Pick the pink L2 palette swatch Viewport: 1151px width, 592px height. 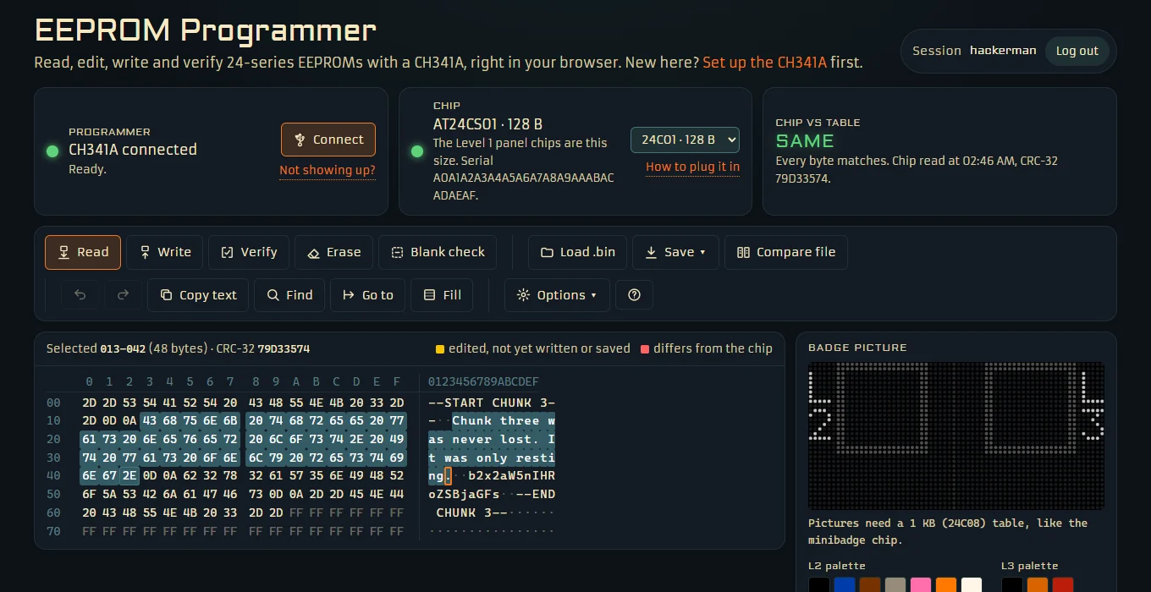[921, 585]
